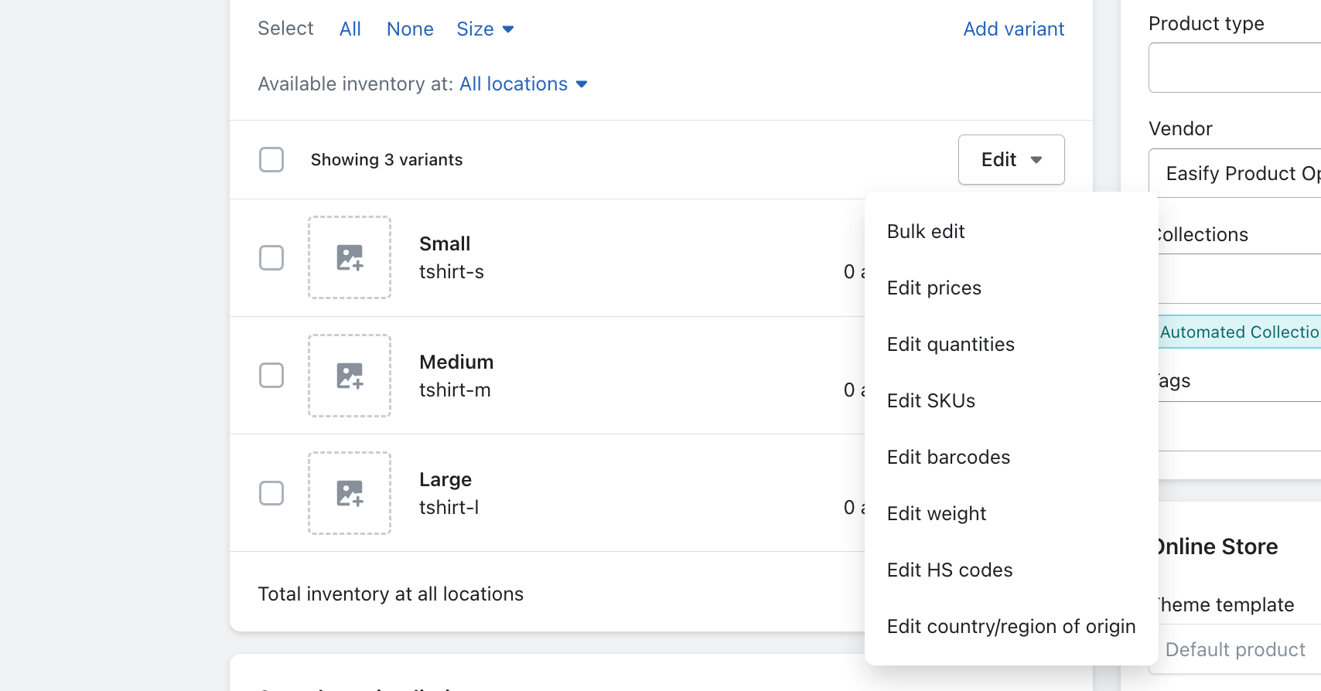The width and height of the screenshot is (1321, 691).
Task: Check the Small variant checkbox
Action: [271, 257]
